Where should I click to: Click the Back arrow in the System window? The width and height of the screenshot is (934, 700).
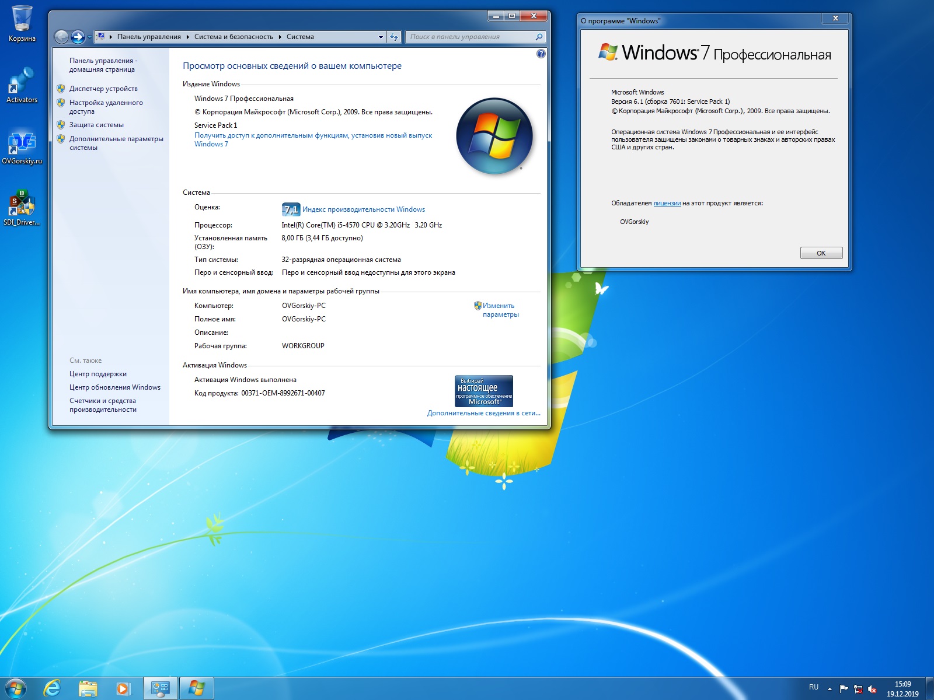coord(61,37)
